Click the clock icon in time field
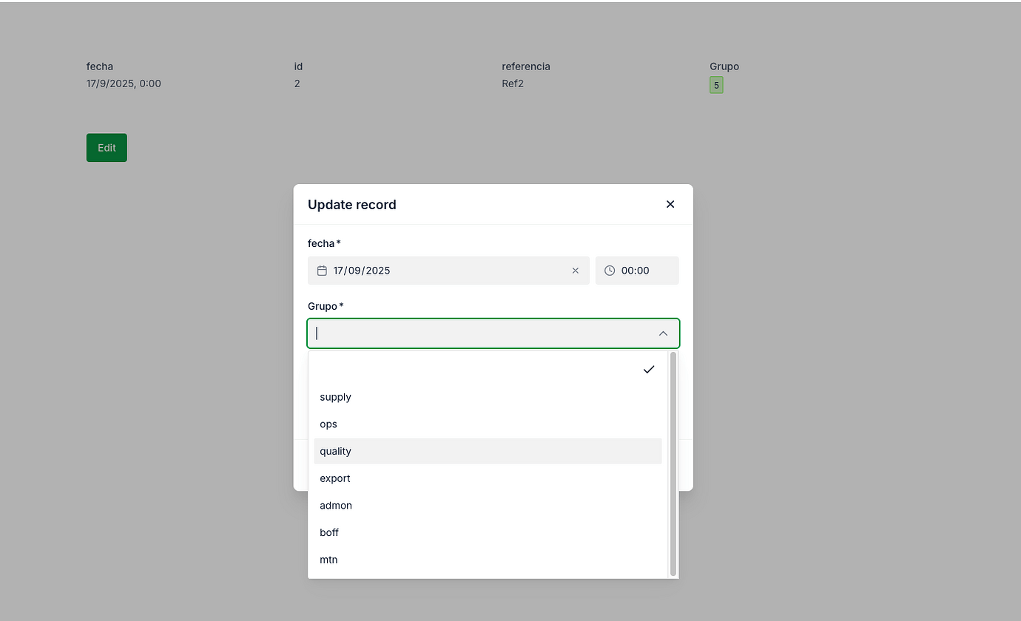 pos(610,271)
